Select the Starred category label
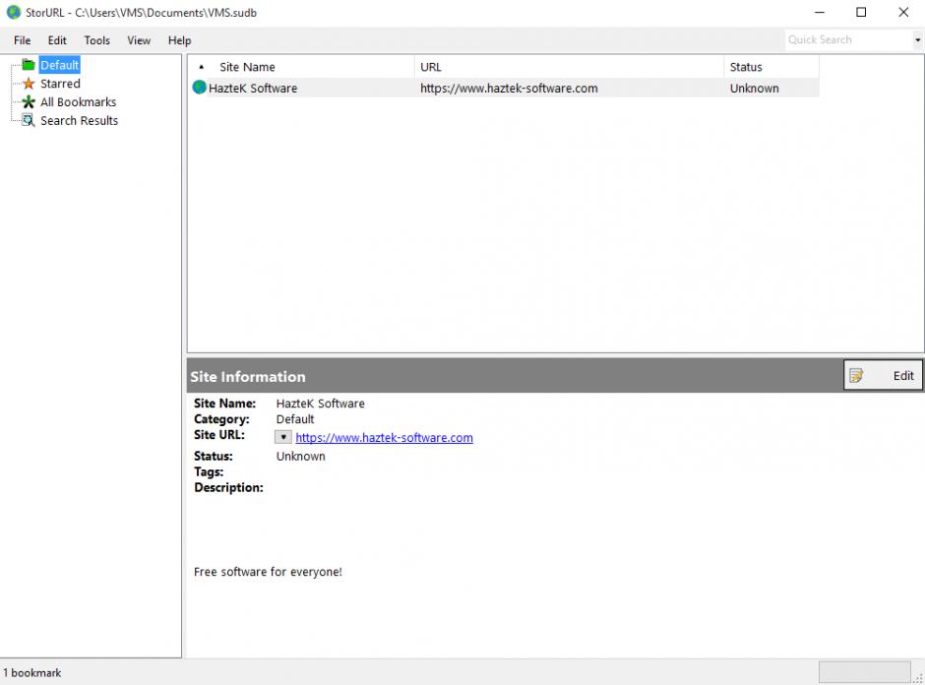The image size is (925, 685). click(x=60, y=84)
